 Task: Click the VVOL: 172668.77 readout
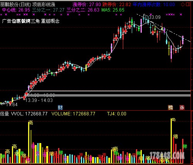point(29,114)
